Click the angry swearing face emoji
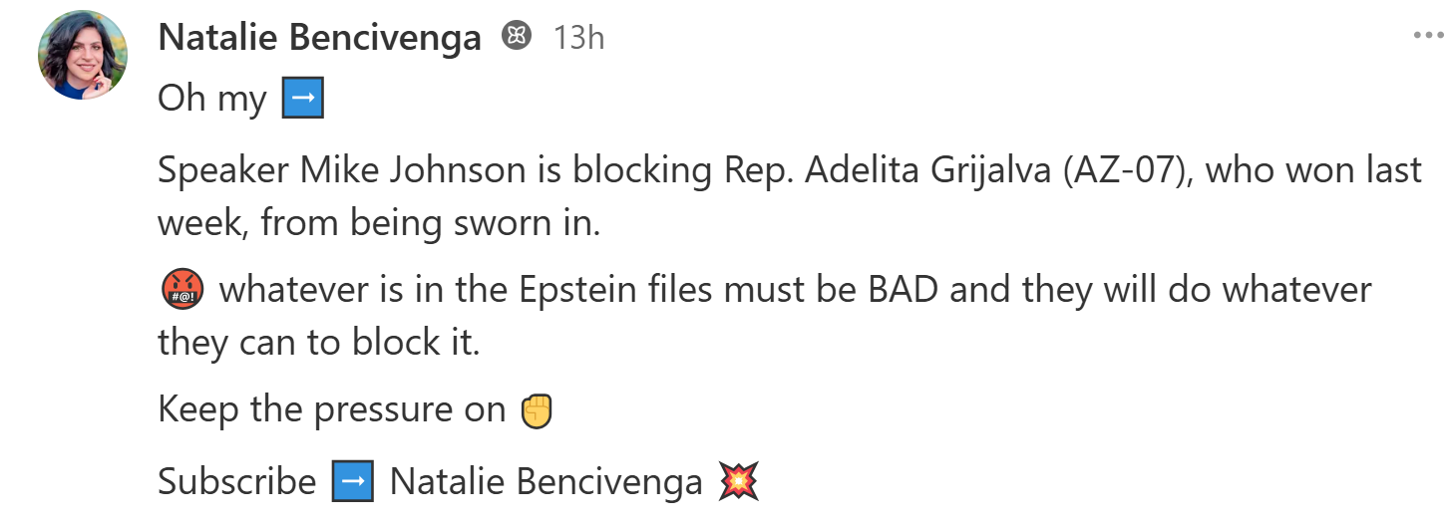This screenshot has width=1449, height=529. click(181, 291)
